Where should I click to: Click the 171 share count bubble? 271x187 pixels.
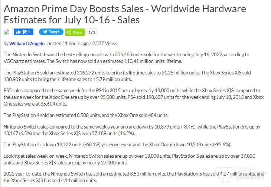[92, 32]
